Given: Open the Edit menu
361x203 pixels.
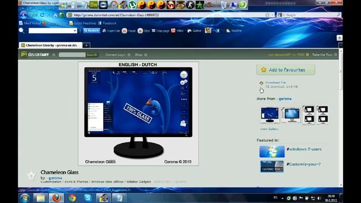Looking at the screenshot, I should point(30,8).
